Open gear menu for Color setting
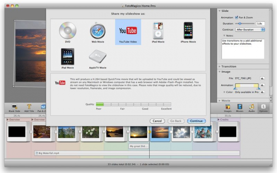The width and height of the screenshot is (277, 173). [x=262, y=92]
